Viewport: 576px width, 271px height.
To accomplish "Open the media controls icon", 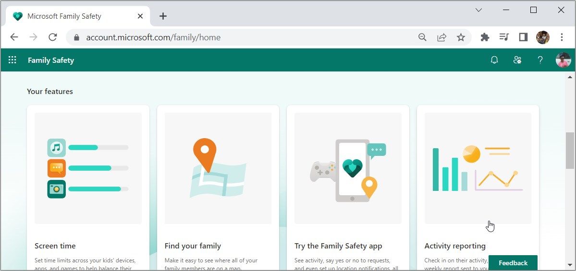I will click(x=504, y=37).
